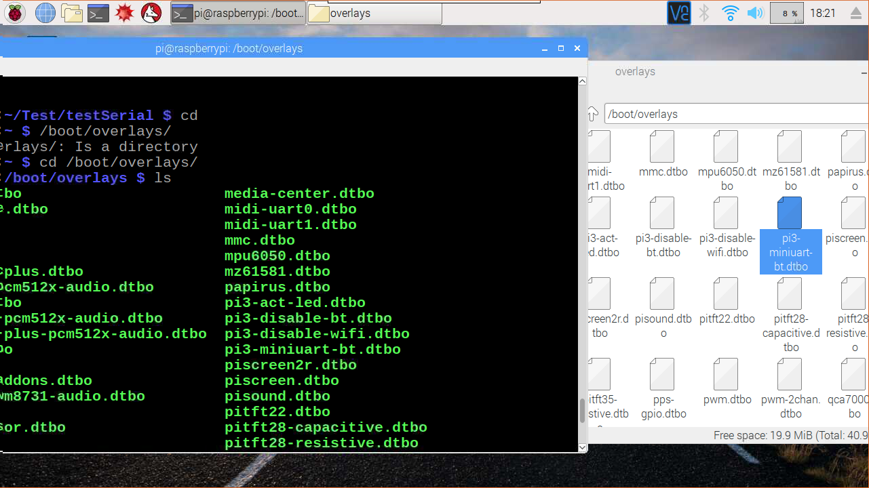The width and height of the screenshot is (869, 488).
Task: Select the pitft22.dtbo file icon
Action: [727, 293]
